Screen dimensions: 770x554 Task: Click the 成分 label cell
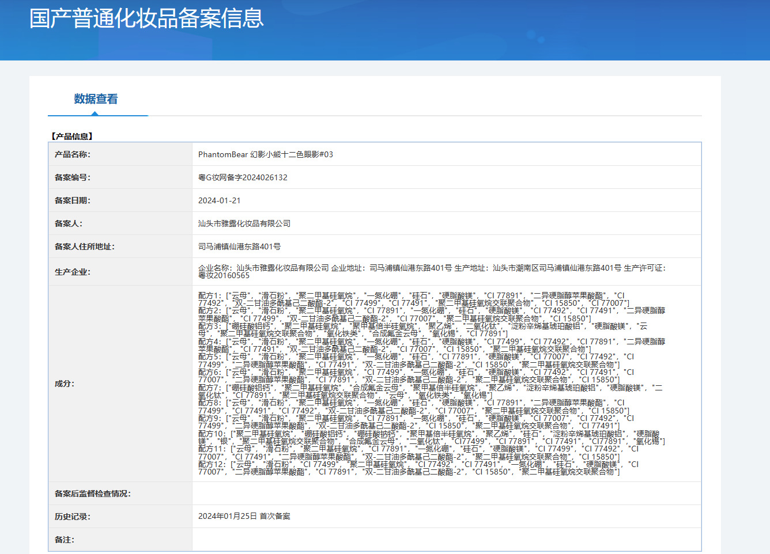(x=120, y=384)
